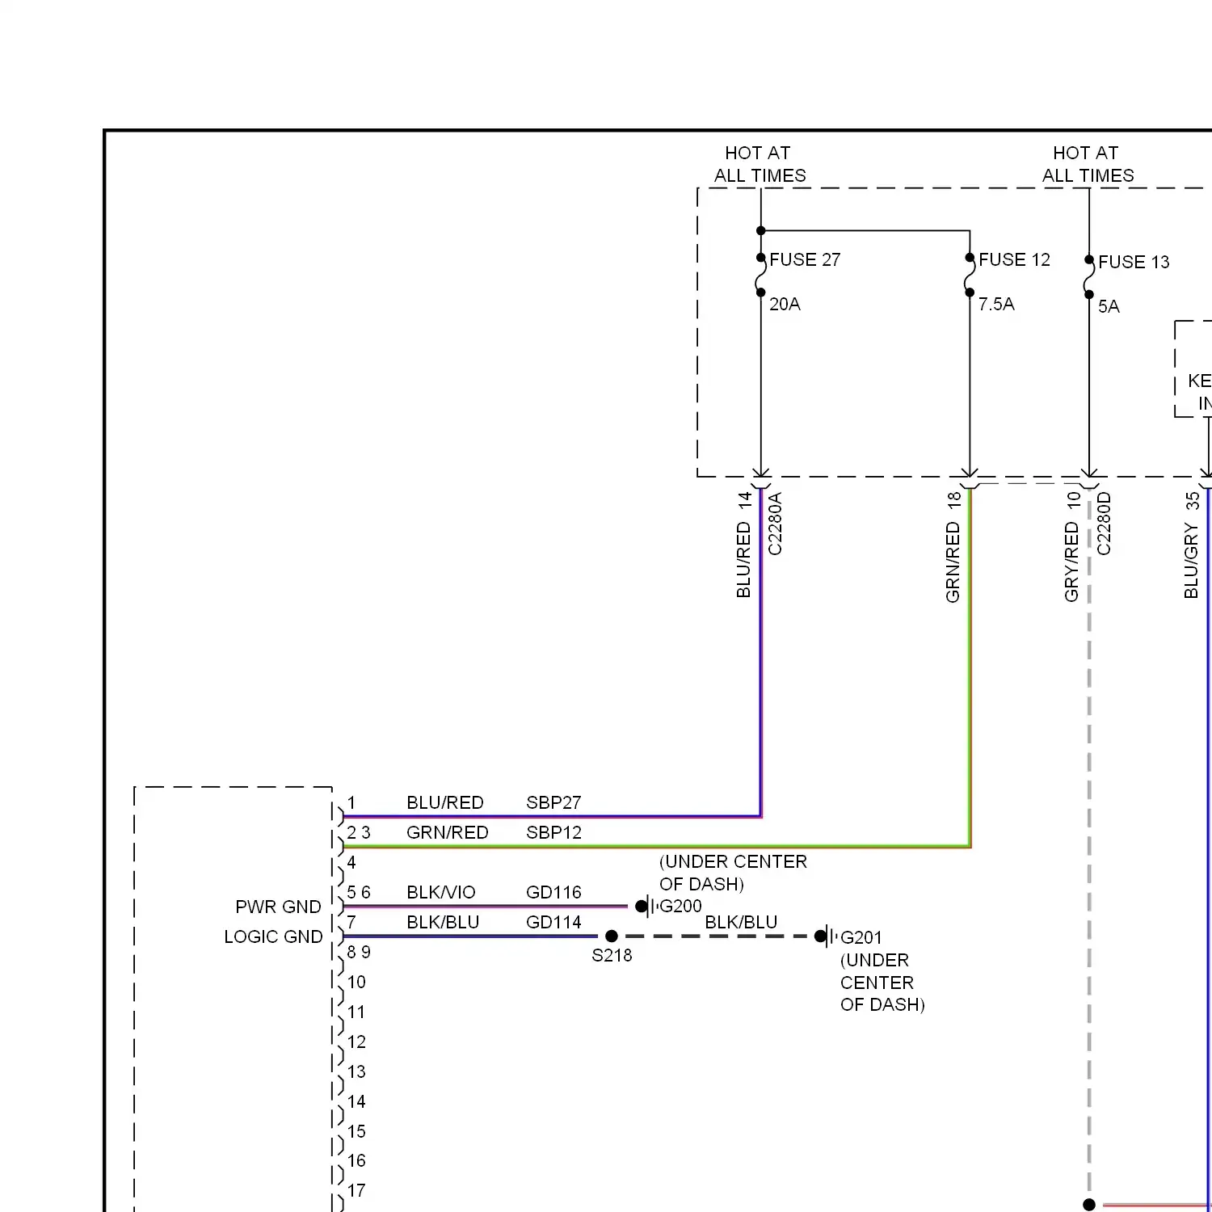Click the horizontal BLU/RED label at pin 1
Viewport: 1212px width, 1212px height.
point(445,802)
